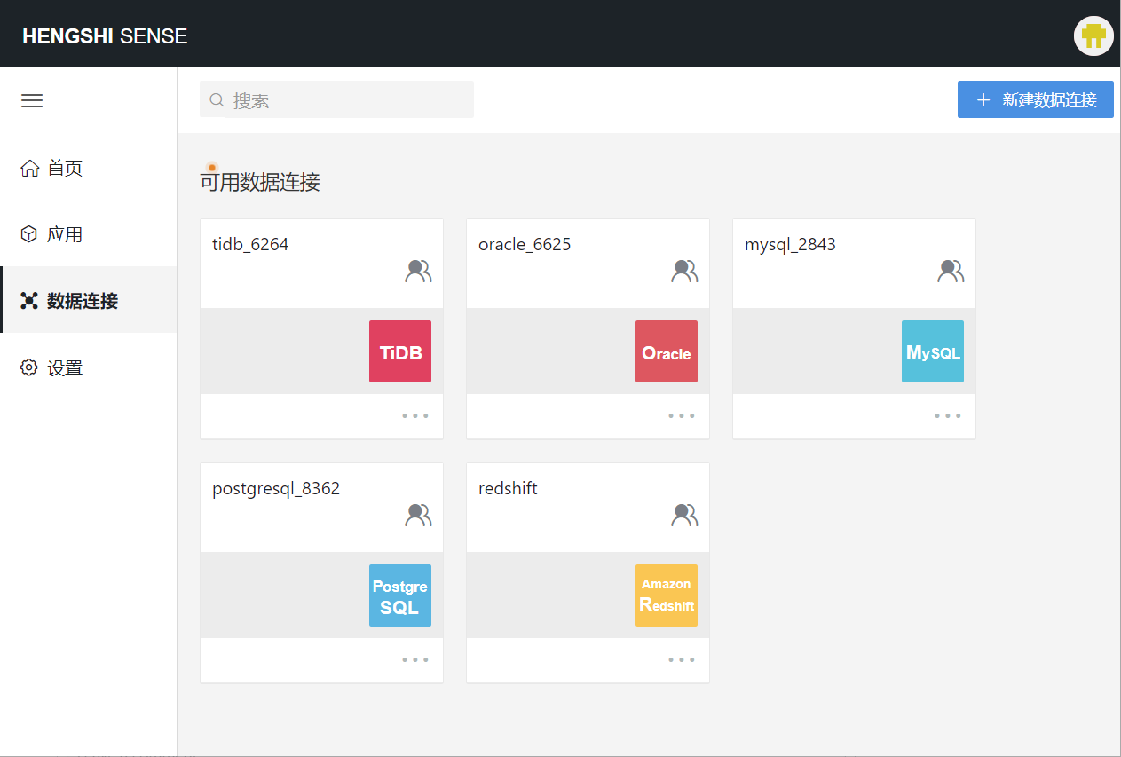Image resolution: width=1121 pixels, height=757 pixels.
Task: Click the gear icon beside 设置
Action: click(30, 367)
